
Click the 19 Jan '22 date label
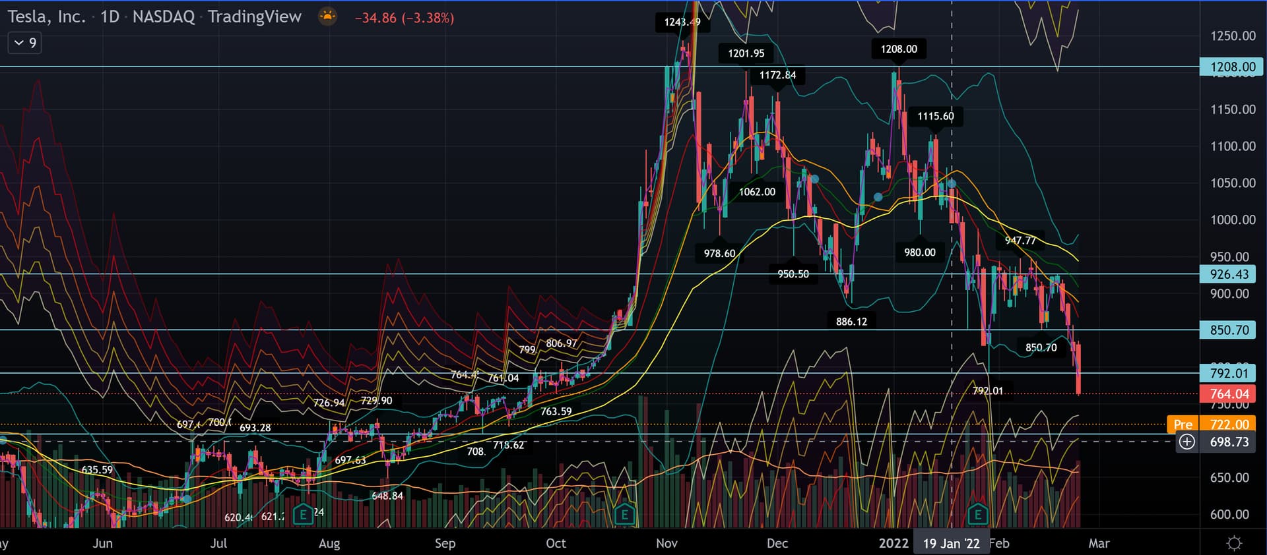coord(951,543)
